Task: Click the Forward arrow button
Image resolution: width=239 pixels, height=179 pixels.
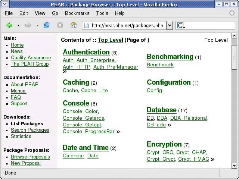Action: [28, 25]
